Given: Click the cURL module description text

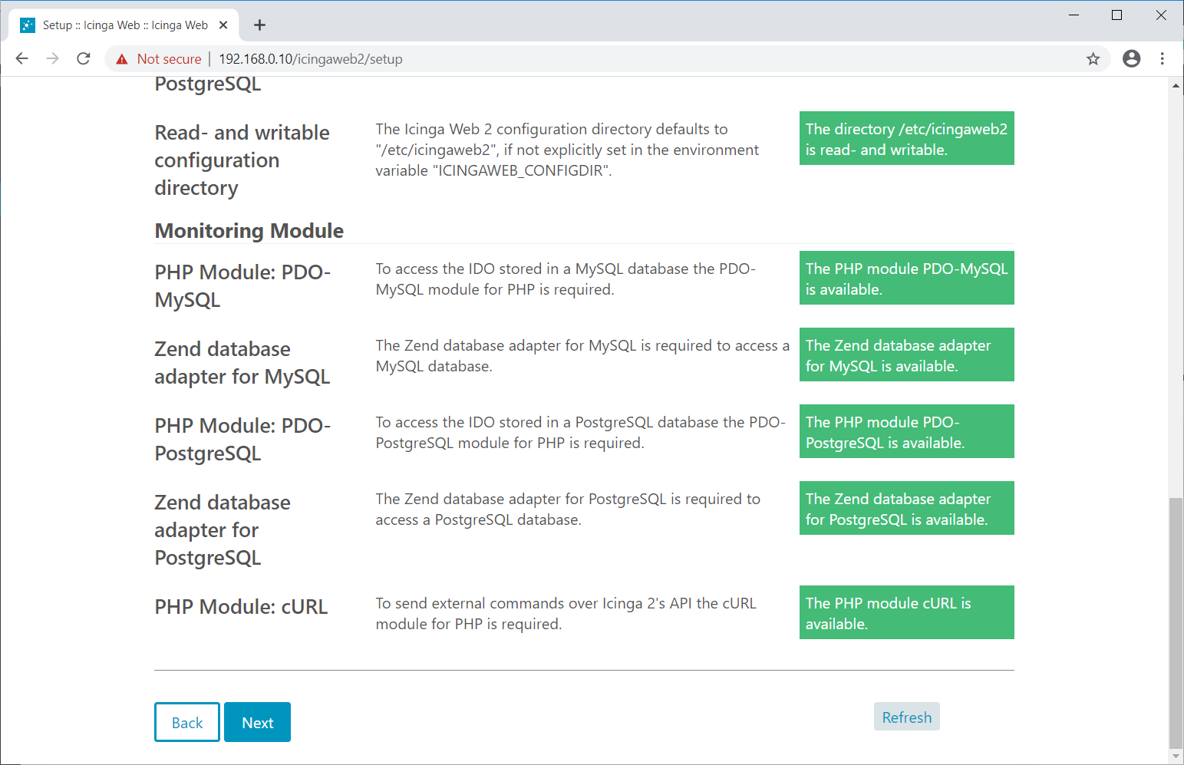Looking at the screenshot, I should (x=566, y=614).
